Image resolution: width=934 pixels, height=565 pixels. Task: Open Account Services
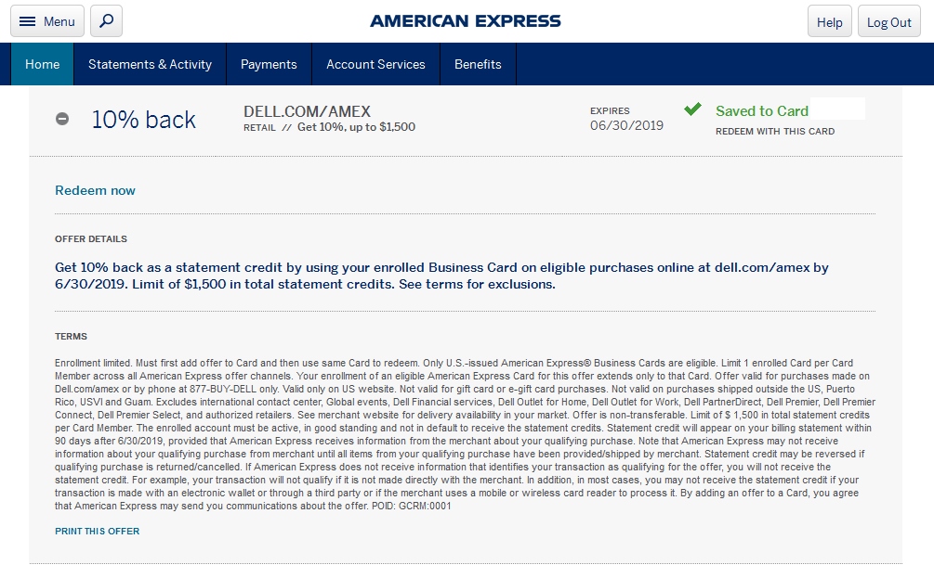pyautogui.click(x=375, y=64)
